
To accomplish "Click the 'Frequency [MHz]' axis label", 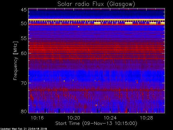I will point(15,61).
